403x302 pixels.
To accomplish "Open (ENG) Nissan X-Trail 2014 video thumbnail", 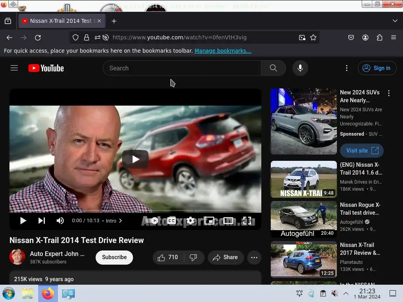I will click(304, 179).
